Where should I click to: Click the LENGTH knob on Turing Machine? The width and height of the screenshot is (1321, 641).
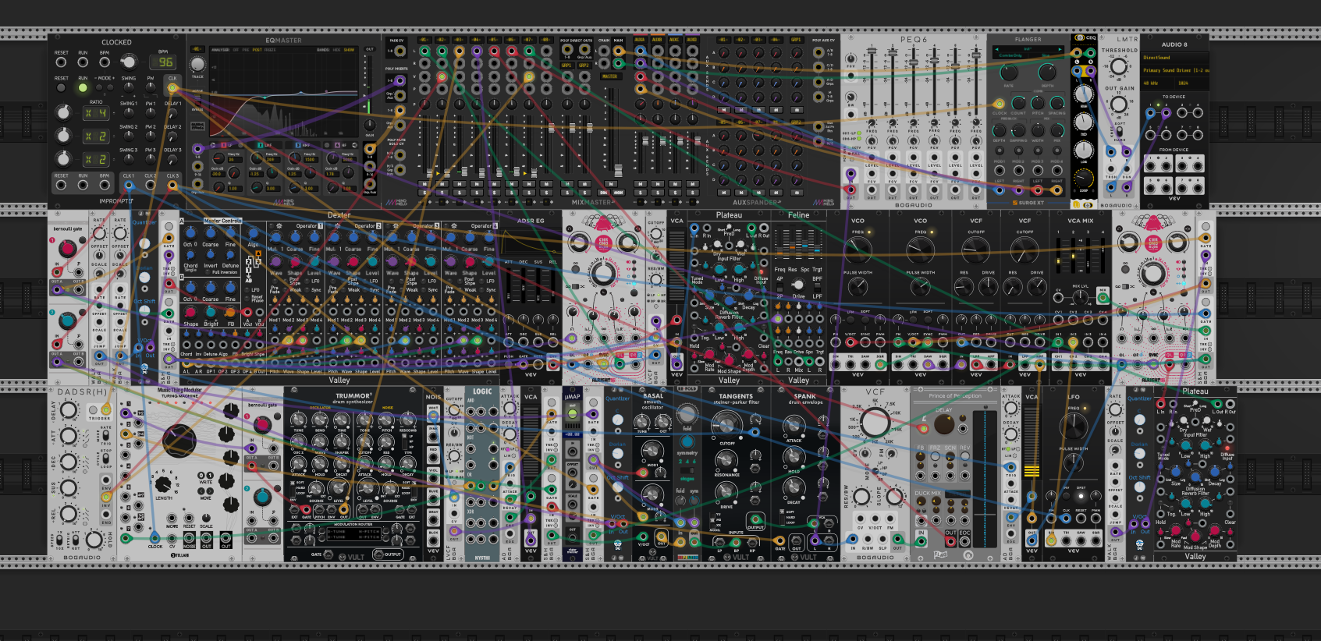[x=165, y=483]
